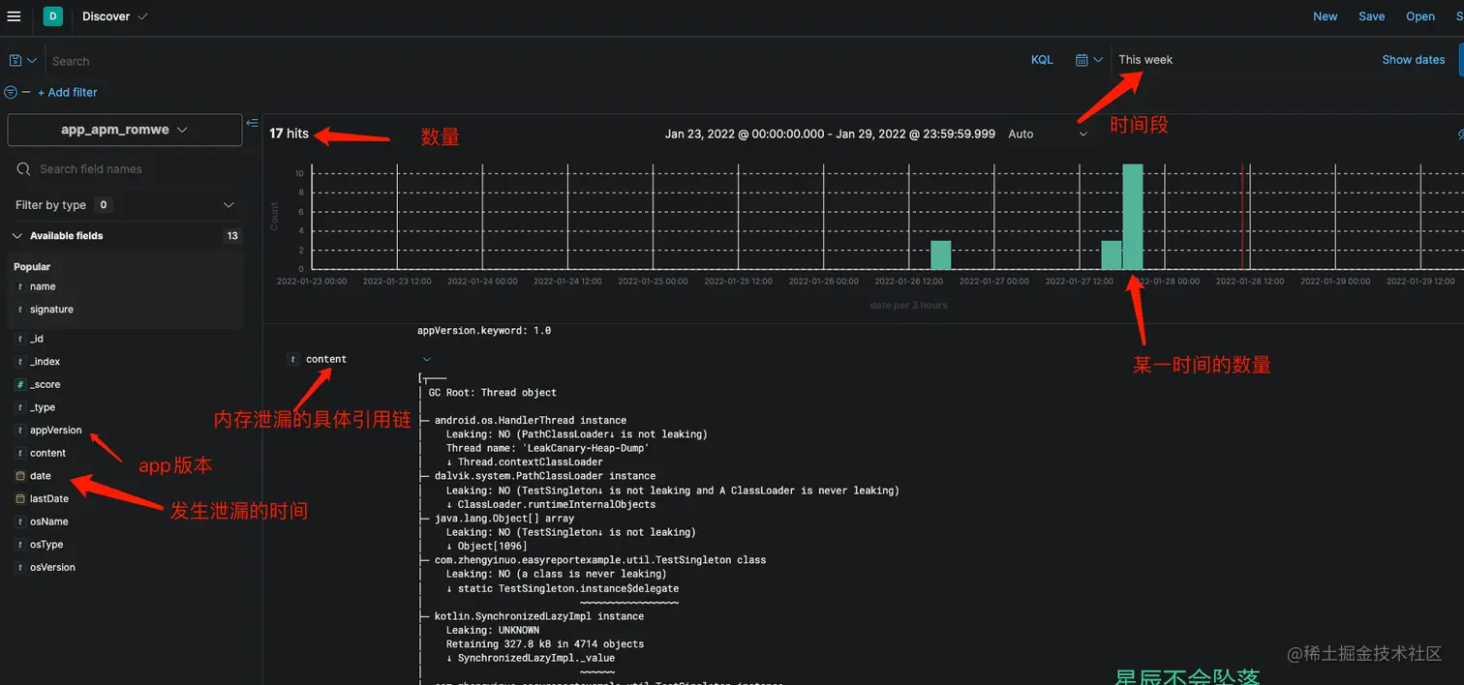Collapse the Available fields section

[16, 235]
